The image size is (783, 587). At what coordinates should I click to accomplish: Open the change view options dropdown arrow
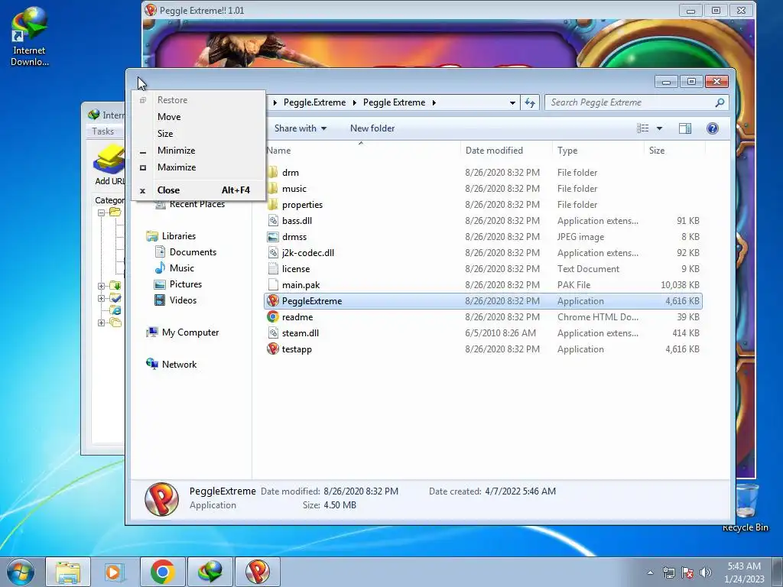[x=659, y=128]
